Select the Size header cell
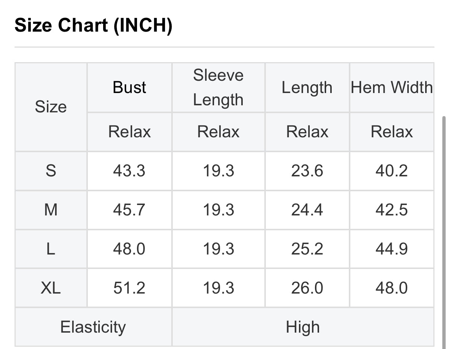The height and width of the screenshot is (349, 449). [51, 107]
